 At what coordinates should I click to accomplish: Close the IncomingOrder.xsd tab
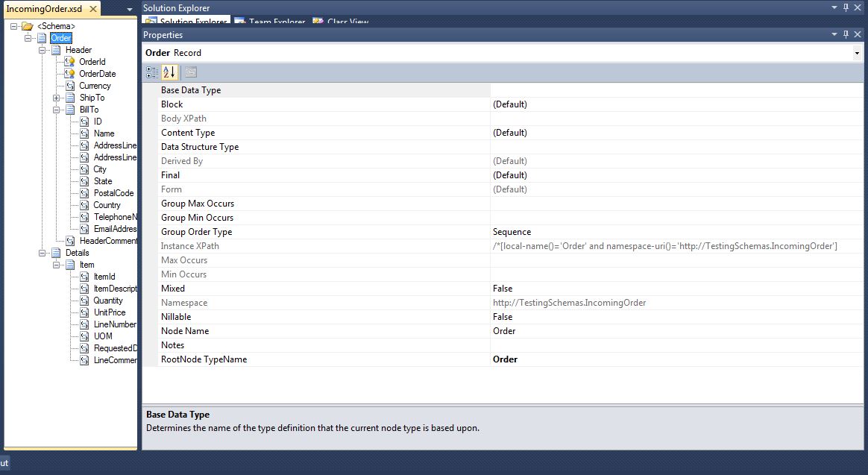[93, 9]
